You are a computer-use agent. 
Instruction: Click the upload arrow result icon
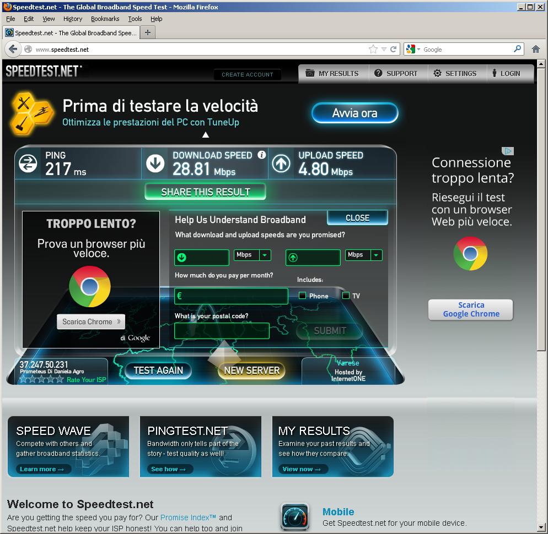pyautogui.click(x=281, y=164)
